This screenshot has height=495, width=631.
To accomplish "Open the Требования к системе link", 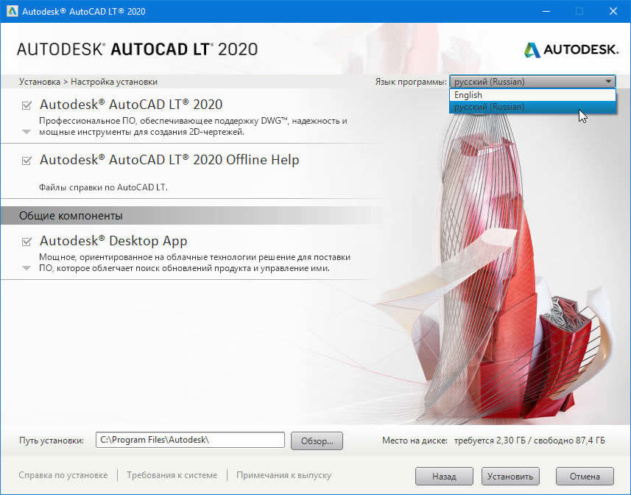I will tap(172, 475).
